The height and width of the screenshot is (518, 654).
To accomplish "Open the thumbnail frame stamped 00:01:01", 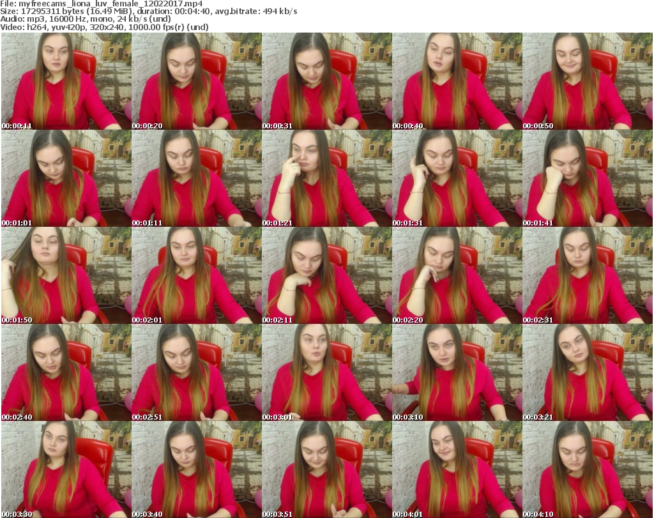I will pyautogui.click(x=66, y=178).
